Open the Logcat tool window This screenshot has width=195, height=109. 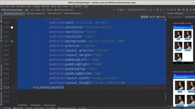(x=39, y=108)
